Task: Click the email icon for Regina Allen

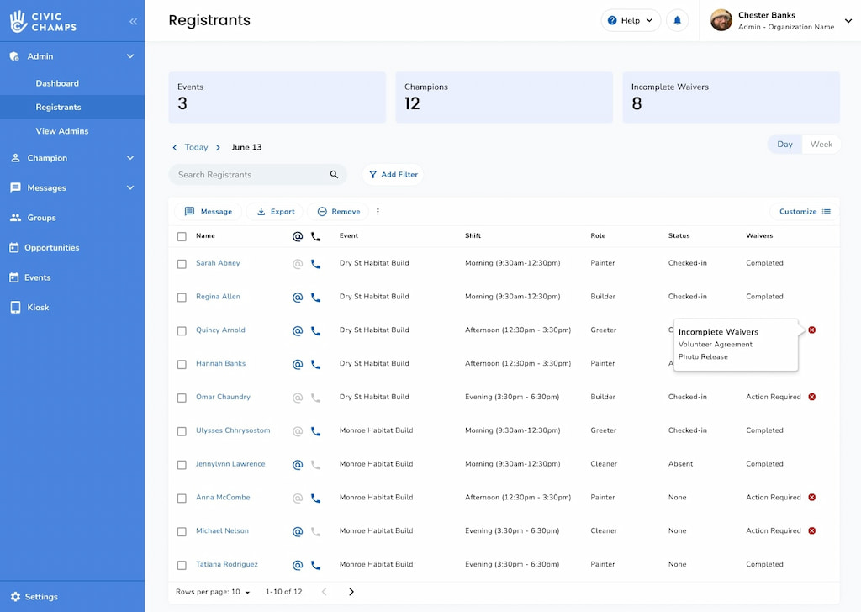Action: (x=298, y=297)
